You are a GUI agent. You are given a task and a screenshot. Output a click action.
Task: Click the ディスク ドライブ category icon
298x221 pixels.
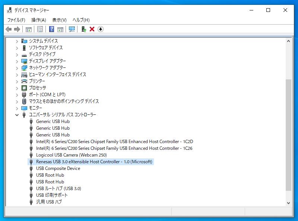24,55
